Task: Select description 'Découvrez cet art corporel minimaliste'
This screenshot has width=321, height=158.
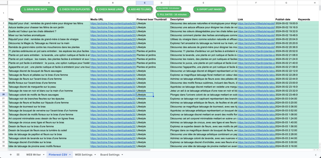Action: point(203,118)
